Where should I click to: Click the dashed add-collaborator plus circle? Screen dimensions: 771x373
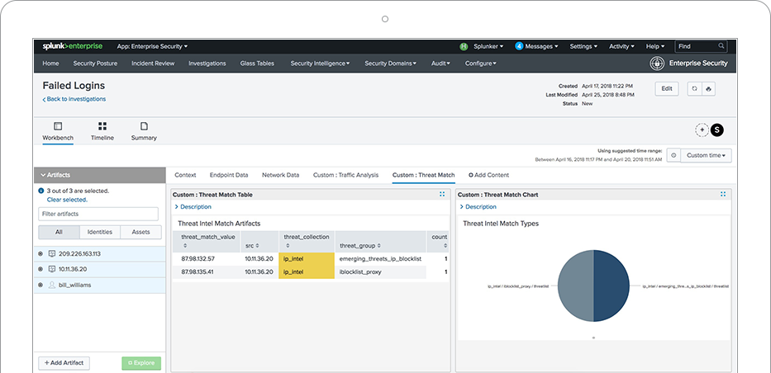702,130
